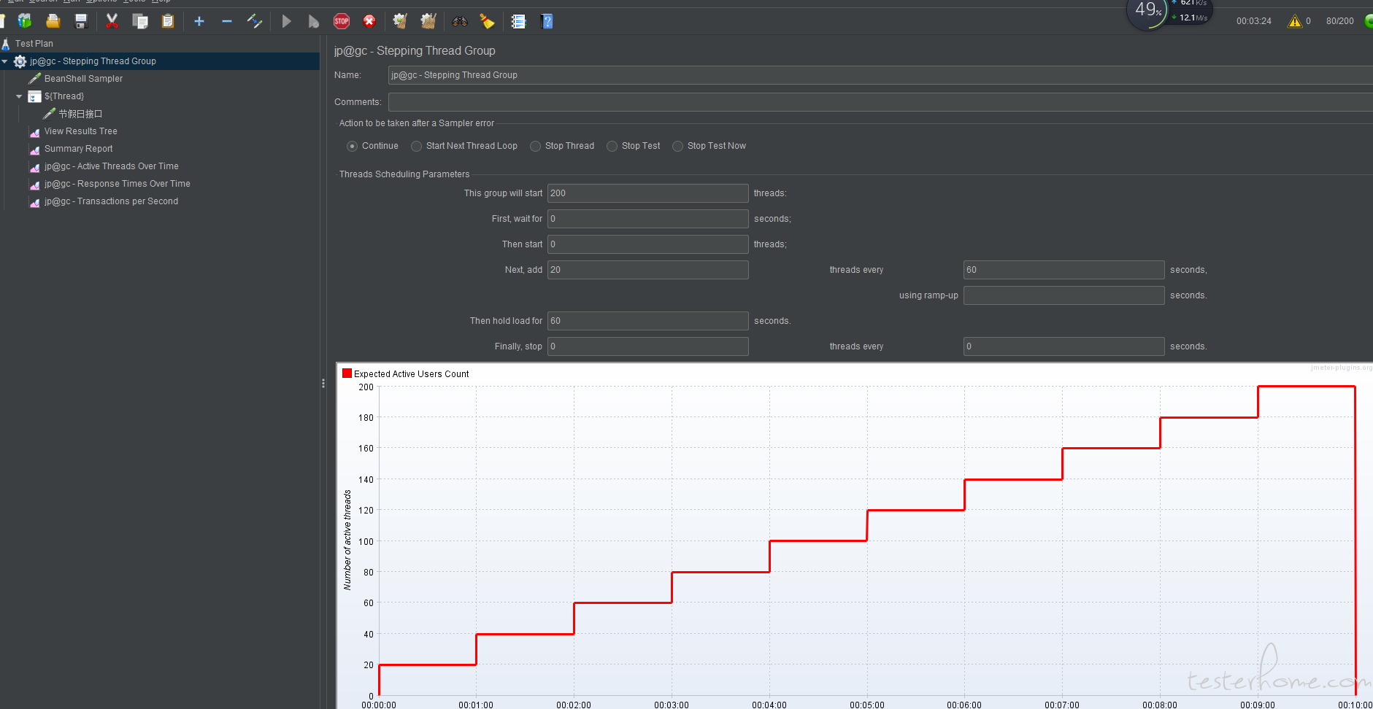Clear results with single broom icon

pyautogui.click(x=400, y=21)
